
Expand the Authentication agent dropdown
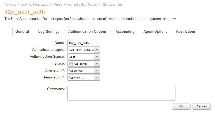pos(97,50)
